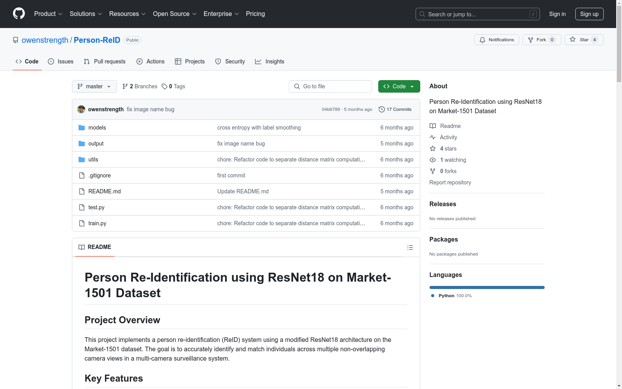Open the Person-ReID repository link
The image size is (622, 389).
click(x=97, y=40)
